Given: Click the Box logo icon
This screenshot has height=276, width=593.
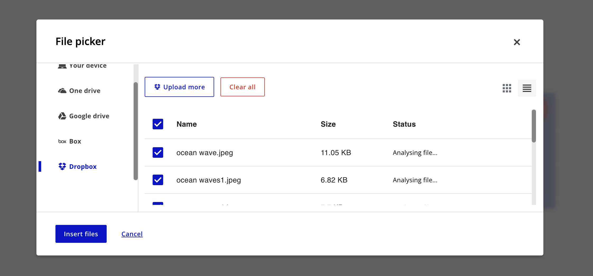Looking at the screenshot, I should tap(62, 141).
